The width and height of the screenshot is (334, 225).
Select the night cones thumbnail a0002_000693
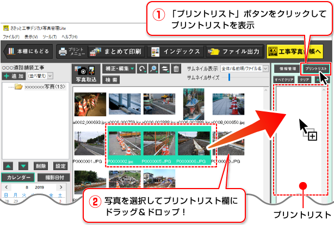point(90,104)
